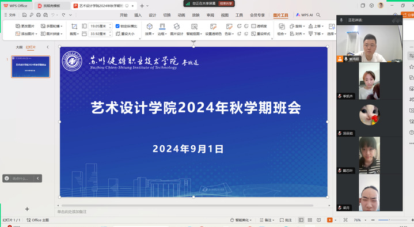Switch to the outline (大纲) panel tab

(19, 47)
